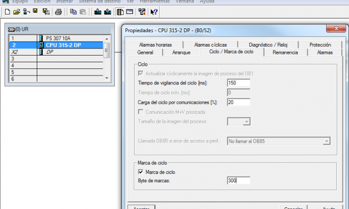Click the rack list scroll up arrow

coord(107,39)
